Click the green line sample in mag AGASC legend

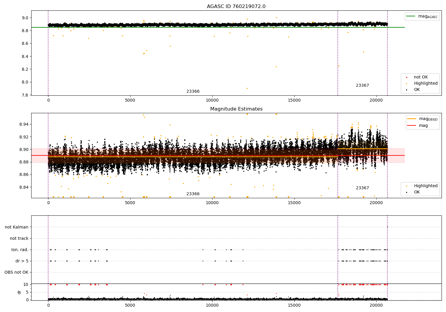tap(411, 16)
